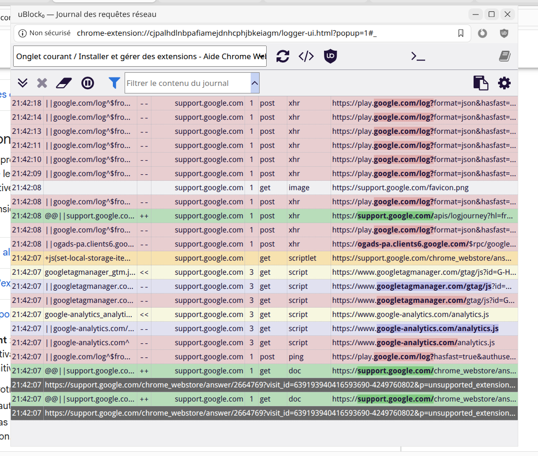Clear logger entries with the X icon
The height and width of the screenshot is (456, 538).
[x=42, y=83]
